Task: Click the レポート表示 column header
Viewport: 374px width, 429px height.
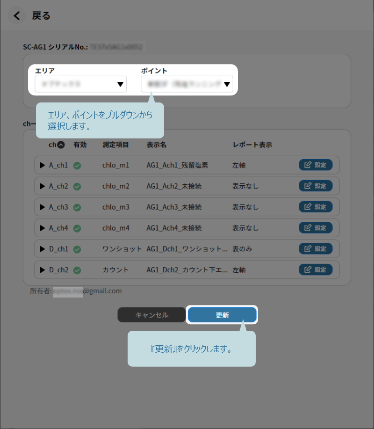Action: [252, 145]
